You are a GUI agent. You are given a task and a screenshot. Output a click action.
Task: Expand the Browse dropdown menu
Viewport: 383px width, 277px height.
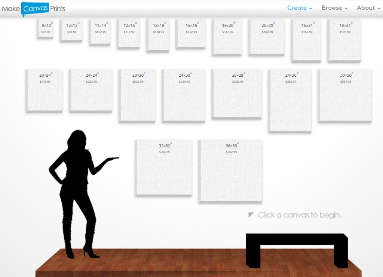[x=334, y=8]
